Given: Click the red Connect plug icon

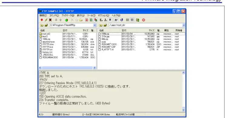Looking at the screenshot, I should (42, 20).
